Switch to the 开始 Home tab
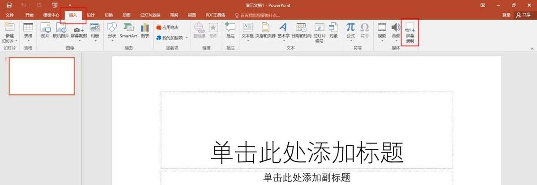The image size is (537, 185). (30, 15)
